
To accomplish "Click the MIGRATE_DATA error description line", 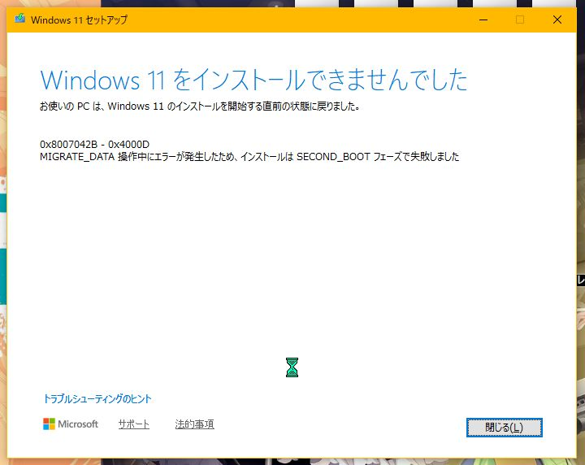I will pos(249,156).
